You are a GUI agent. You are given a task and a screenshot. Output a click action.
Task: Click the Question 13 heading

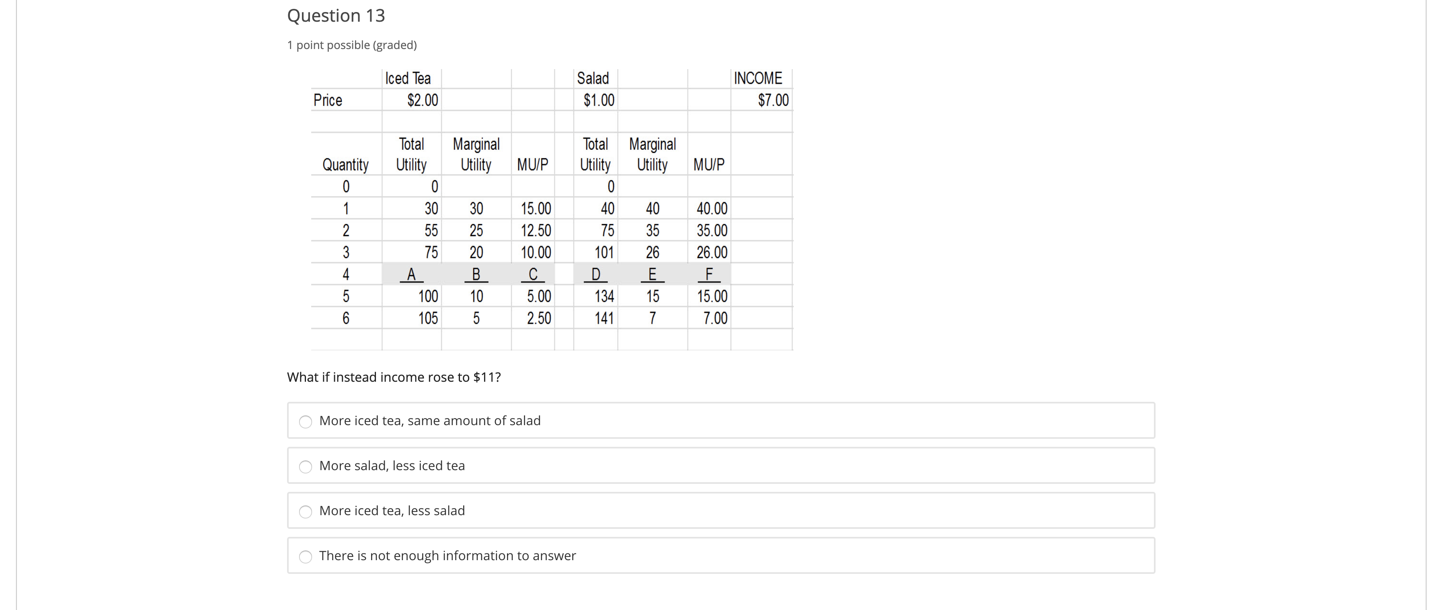coord(336,15)
